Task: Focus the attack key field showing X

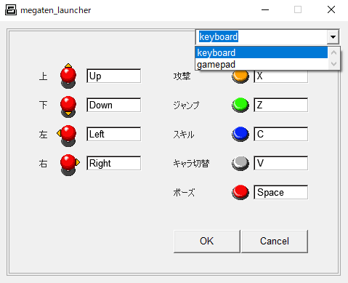Action: 281,77
